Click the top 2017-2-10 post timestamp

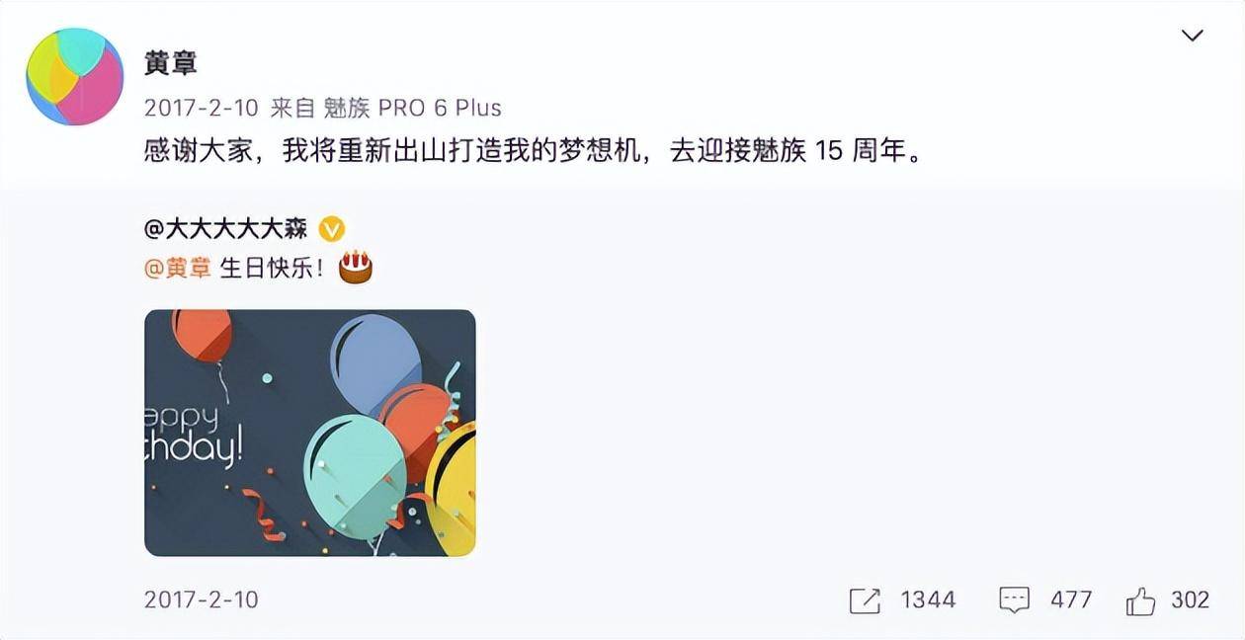click(x=202, y=108)
